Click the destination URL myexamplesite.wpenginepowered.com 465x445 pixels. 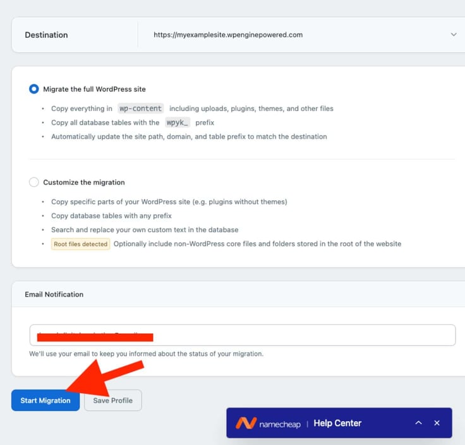click(x=228, y=35)
